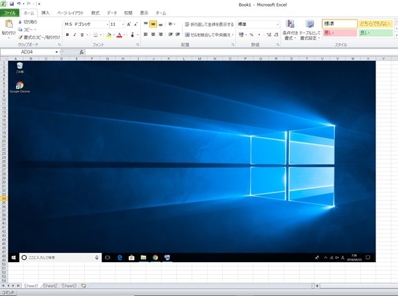398x296 pixels.
Task: Open the font size 11 dropdown
Action: tap(123, 25)
